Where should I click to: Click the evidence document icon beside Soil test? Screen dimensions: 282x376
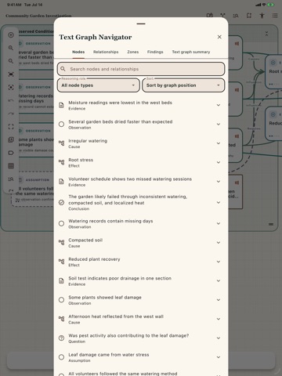61,280
